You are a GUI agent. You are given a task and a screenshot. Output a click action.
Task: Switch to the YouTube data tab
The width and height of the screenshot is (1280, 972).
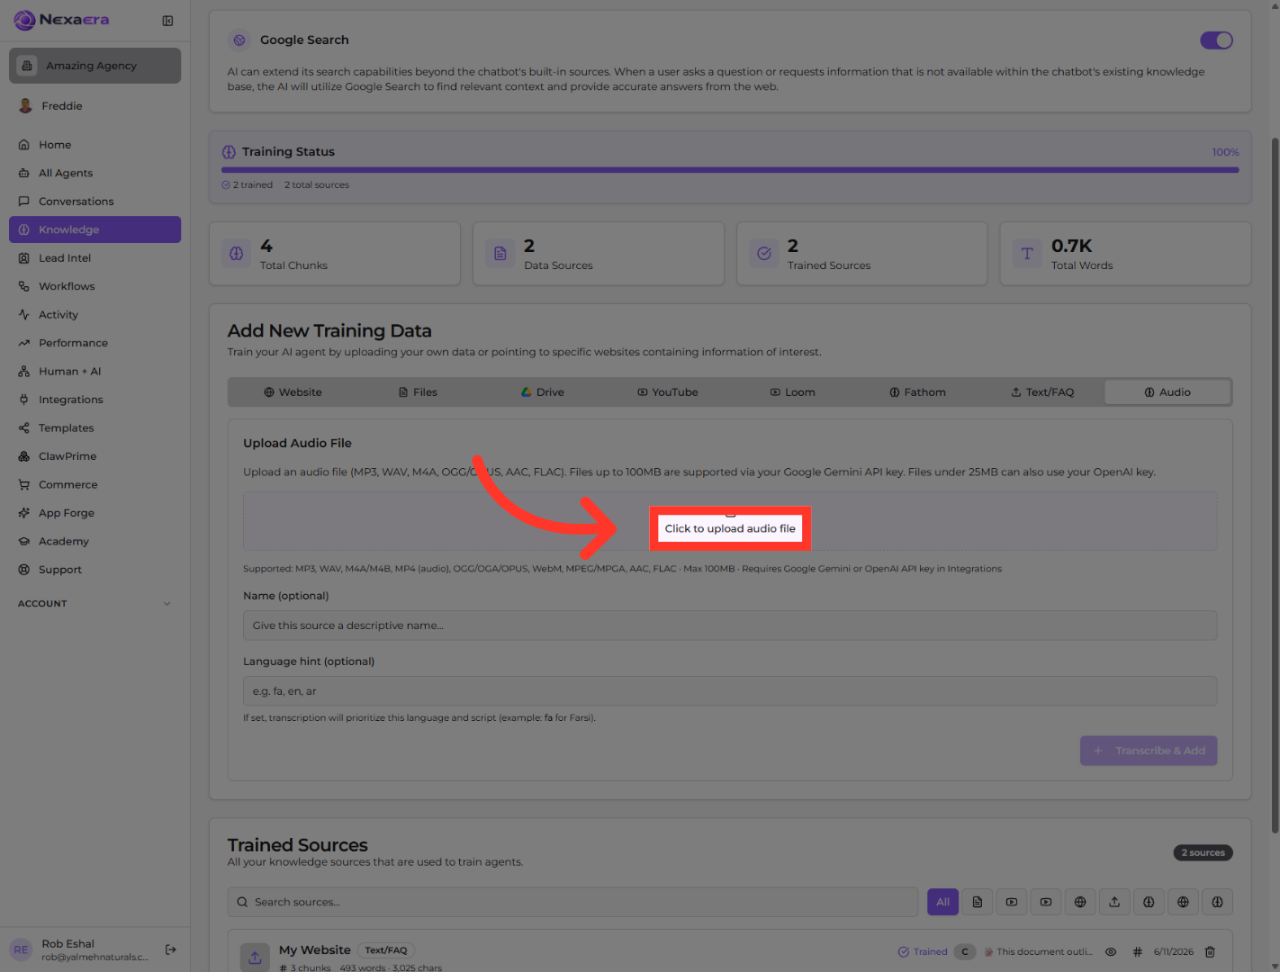tap(668, 392)
